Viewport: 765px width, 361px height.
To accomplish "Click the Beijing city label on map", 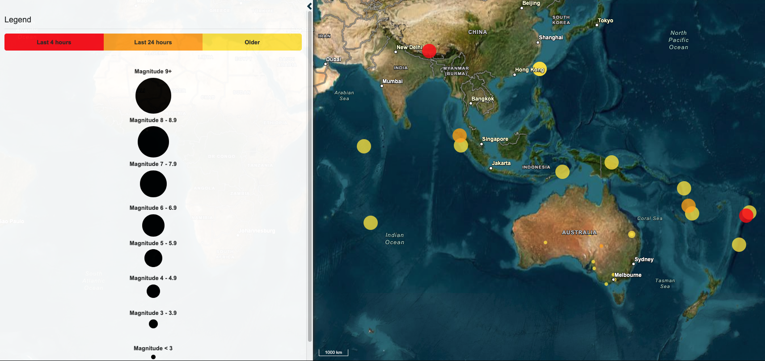I will click(x=531, y=3).
